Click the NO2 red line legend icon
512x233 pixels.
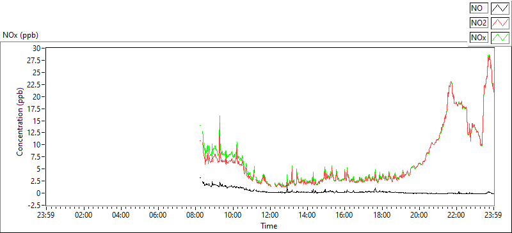click(x=500, y=23)
